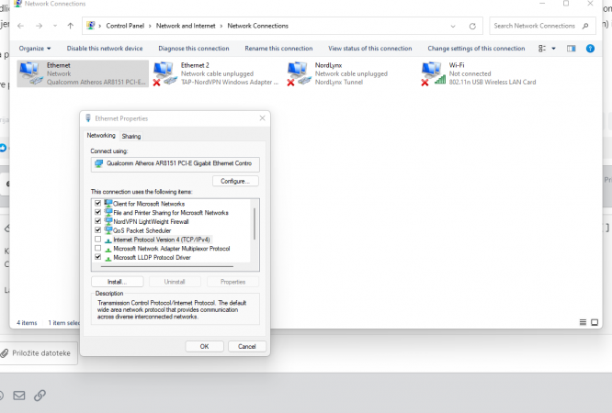
Task: Click View status of this connection
Action: coord(370,49)
